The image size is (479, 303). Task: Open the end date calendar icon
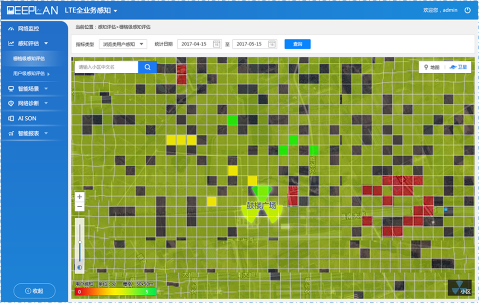pyautogui.click(x=272, y=44)
